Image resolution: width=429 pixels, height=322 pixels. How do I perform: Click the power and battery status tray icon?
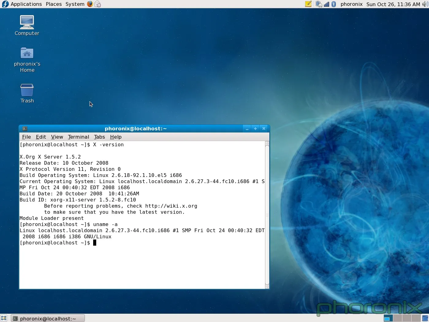click(319, 4)
